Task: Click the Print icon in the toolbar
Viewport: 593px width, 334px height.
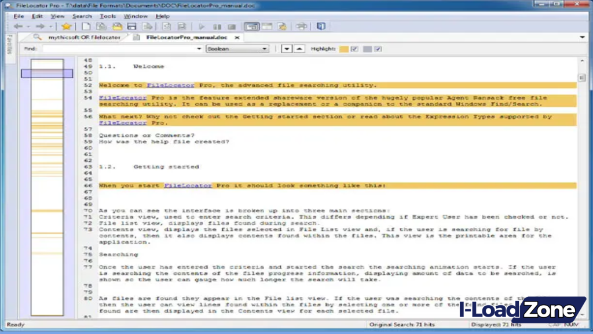Action: point(301,26)
